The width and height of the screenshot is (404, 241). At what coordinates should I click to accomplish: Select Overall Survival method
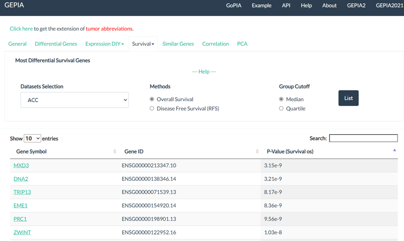pyautogui.click(x=152, y=99)
